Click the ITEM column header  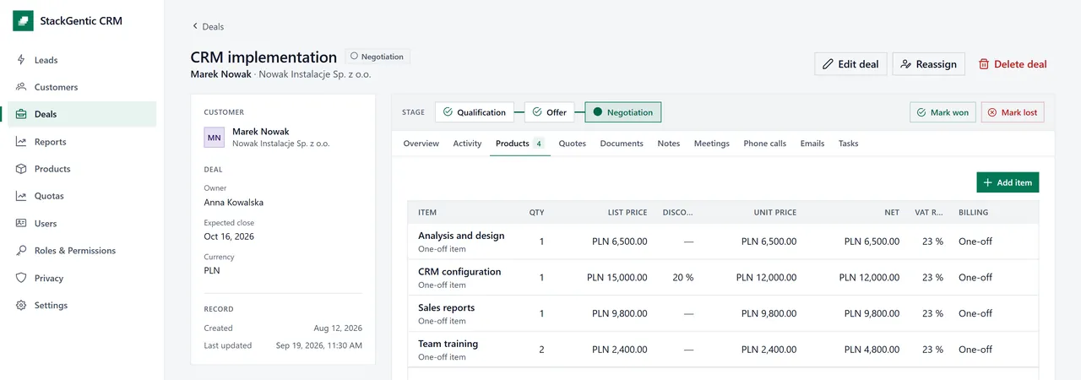point(427,213)
